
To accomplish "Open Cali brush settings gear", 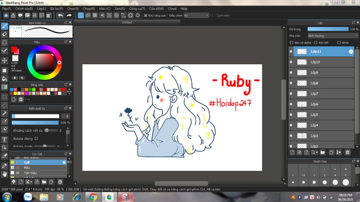I will [x=64, y=162].
